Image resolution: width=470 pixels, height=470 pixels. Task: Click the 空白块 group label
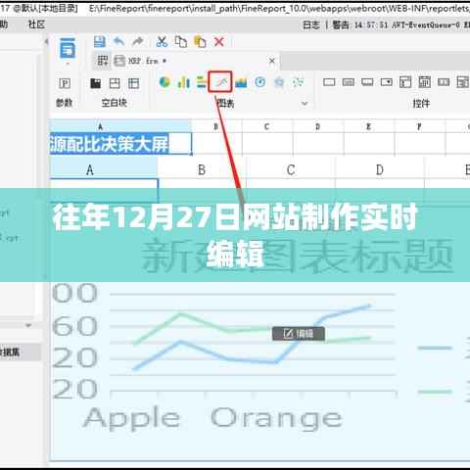point(115,103)
